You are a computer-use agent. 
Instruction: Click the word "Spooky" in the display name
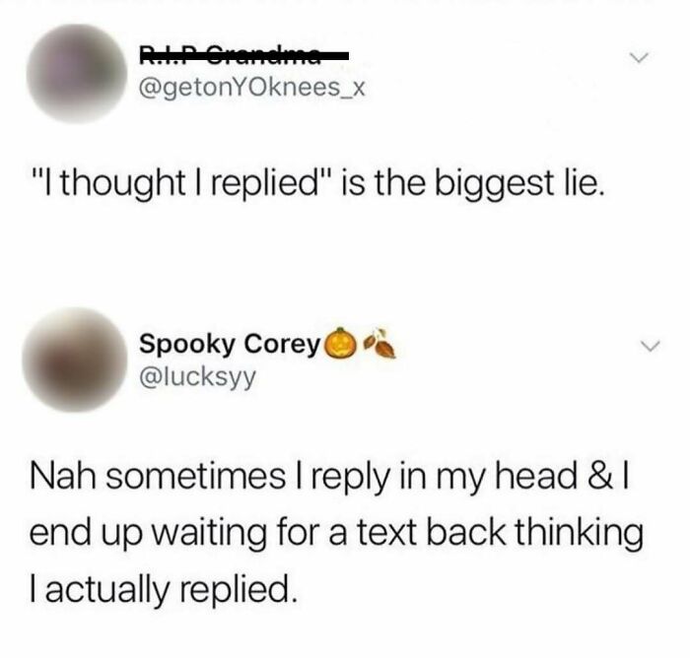click(187, 344)
